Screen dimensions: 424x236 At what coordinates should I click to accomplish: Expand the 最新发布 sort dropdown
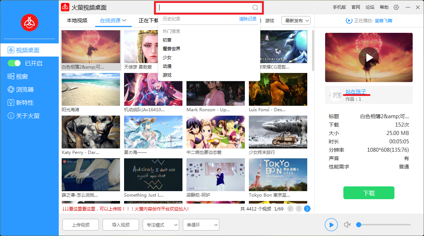click(x=296, y=21)
